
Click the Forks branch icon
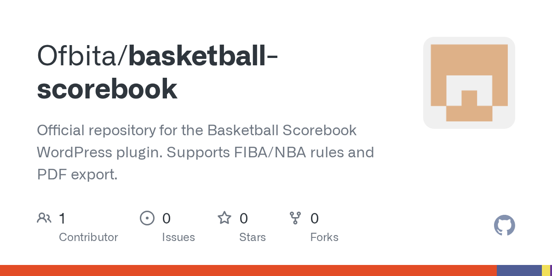coord(295,218)
